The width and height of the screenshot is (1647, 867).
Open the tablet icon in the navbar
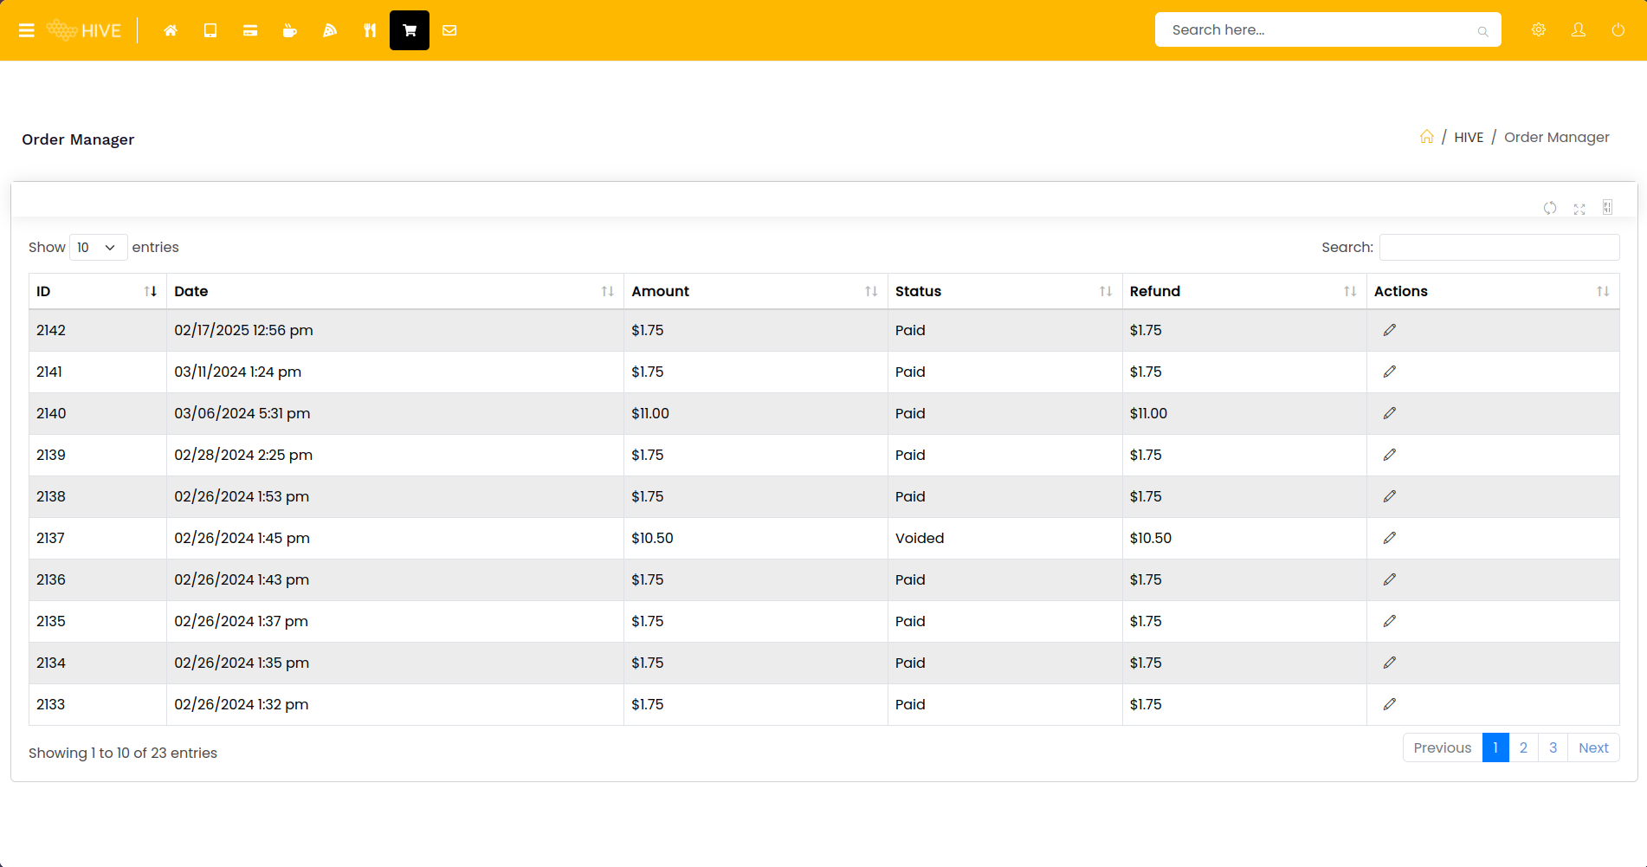[210, 30]
